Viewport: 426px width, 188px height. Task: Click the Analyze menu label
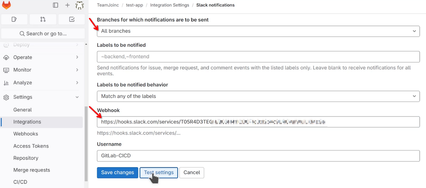pos(23,83)
